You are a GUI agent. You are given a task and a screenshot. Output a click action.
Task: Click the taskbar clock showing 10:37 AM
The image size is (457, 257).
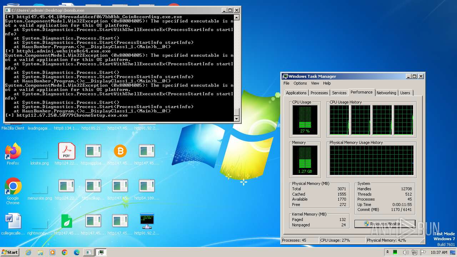click(439, 252)
